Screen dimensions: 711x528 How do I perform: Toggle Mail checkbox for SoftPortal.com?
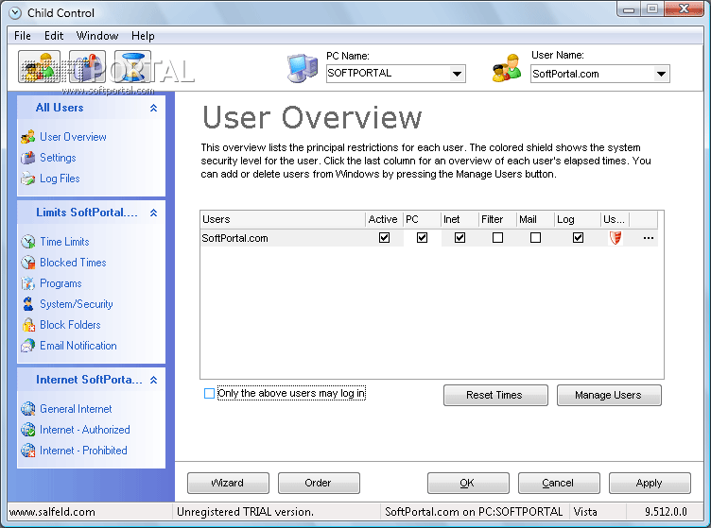coord(535,238)
